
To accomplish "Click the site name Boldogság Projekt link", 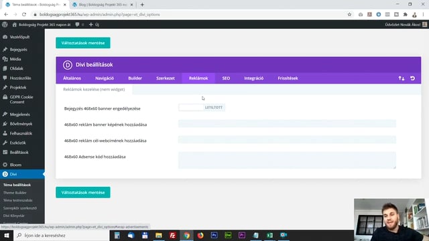I will [x=44, y=25].
